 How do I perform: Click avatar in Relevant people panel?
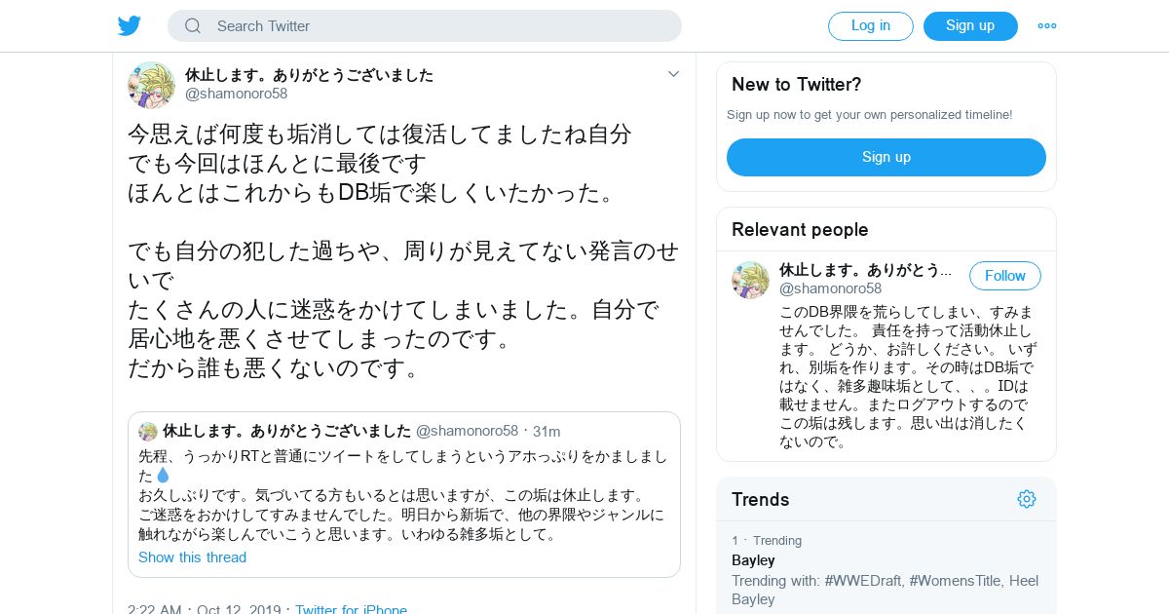pyautogui.click(x=750, y=280)
